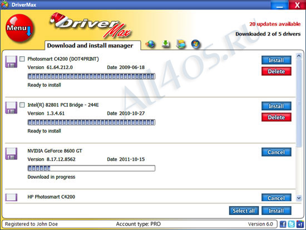Click Version 6.0 in status bar
This screenshot has width=306, height=230.
pyautogui.click(x=260, y=224)
